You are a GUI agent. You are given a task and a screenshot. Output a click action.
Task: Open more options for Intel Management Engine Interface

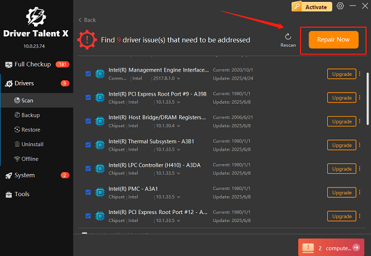pyautogui.click(x=360, y=74)
